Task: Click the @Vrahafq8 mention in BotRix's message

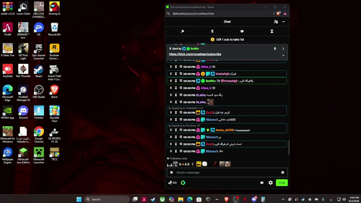Action: point(229,81)
